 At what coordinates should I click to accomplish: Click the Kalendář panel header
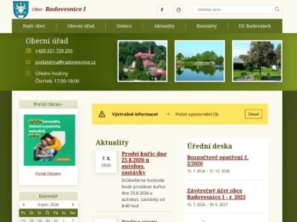[48, 196]
